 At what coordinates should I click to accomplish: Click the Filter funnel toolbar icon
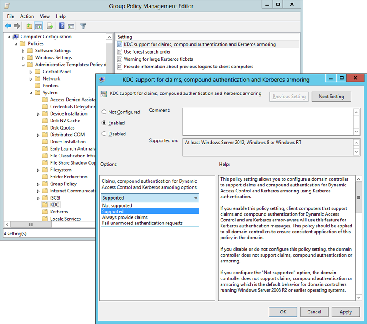[83, 26]
